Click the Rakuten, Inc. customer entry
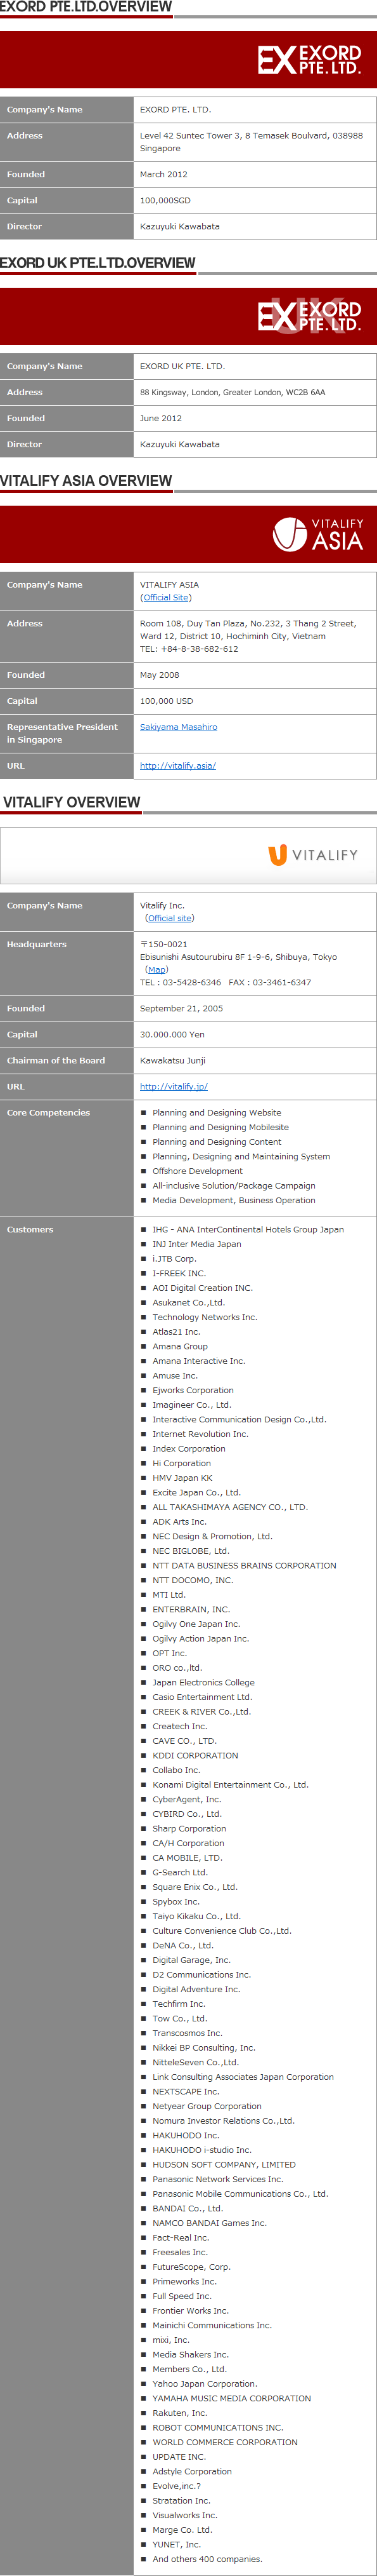The height and width of the screenshot is (2576, 377). pyautogui.click(x=179, y=2413)
